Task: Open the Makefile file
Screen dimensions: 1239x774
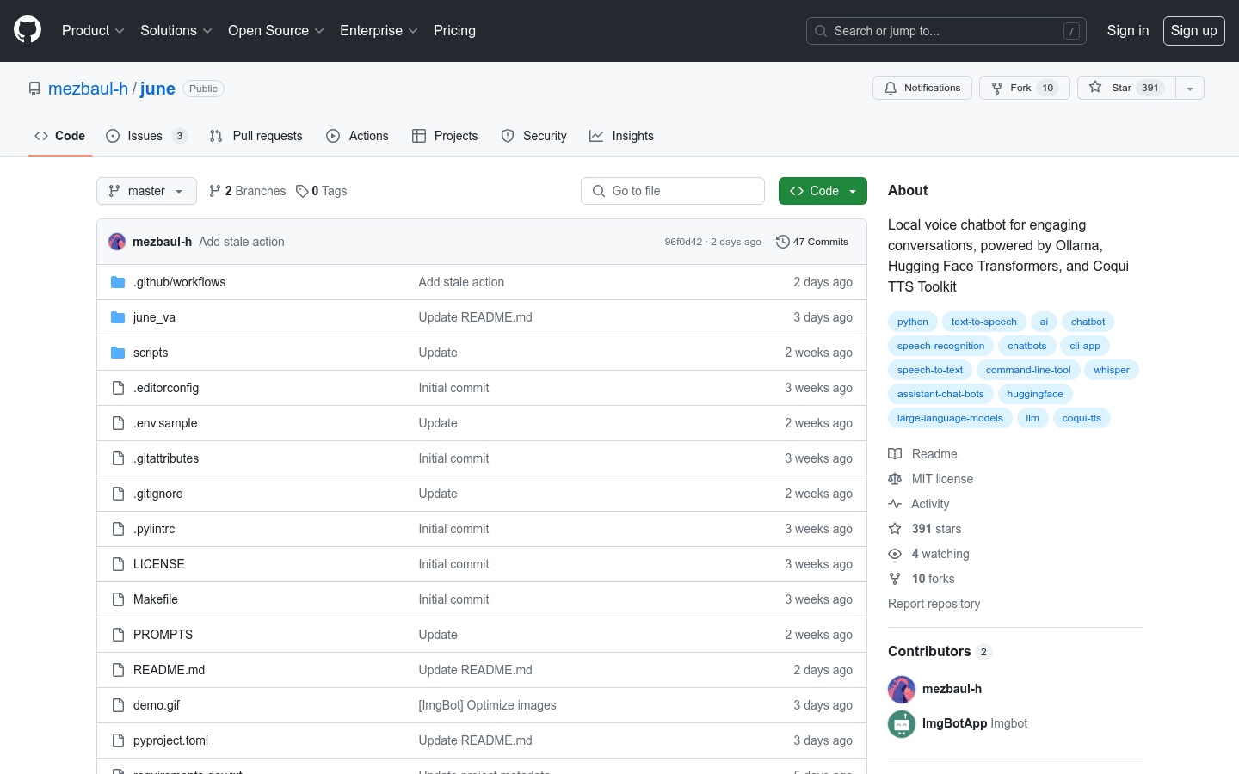Action: (156, 599)
